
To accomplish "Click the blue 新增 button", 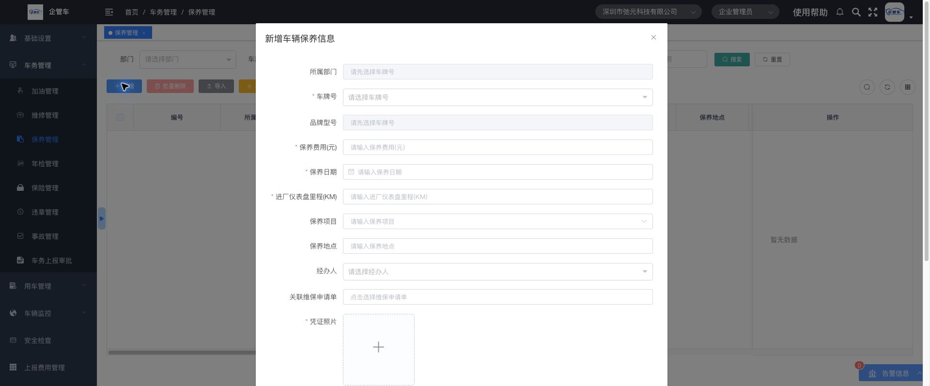I will click(124, 86).
